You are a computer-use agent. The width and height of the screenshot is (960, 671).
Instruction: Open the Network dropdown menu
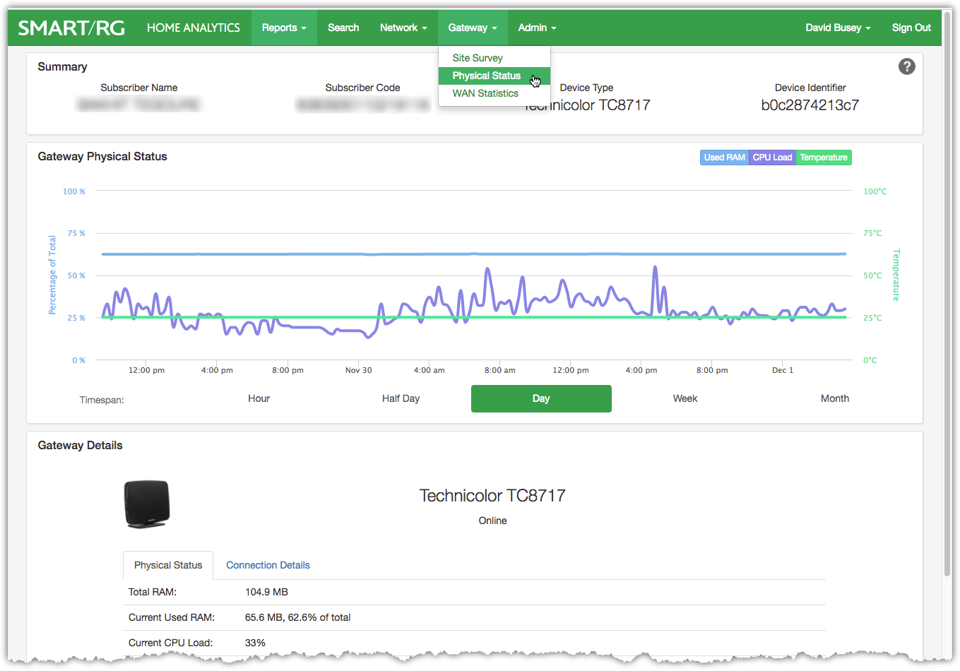tap(403, 28)
